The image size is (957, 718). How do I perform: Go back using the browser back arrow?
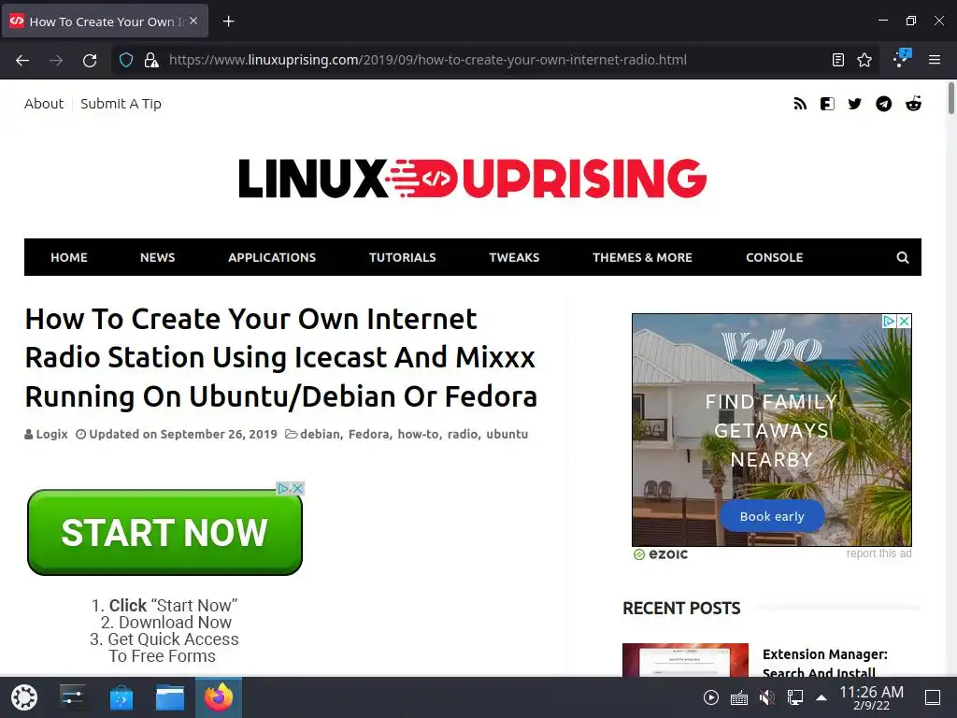(x=22, y=60)
